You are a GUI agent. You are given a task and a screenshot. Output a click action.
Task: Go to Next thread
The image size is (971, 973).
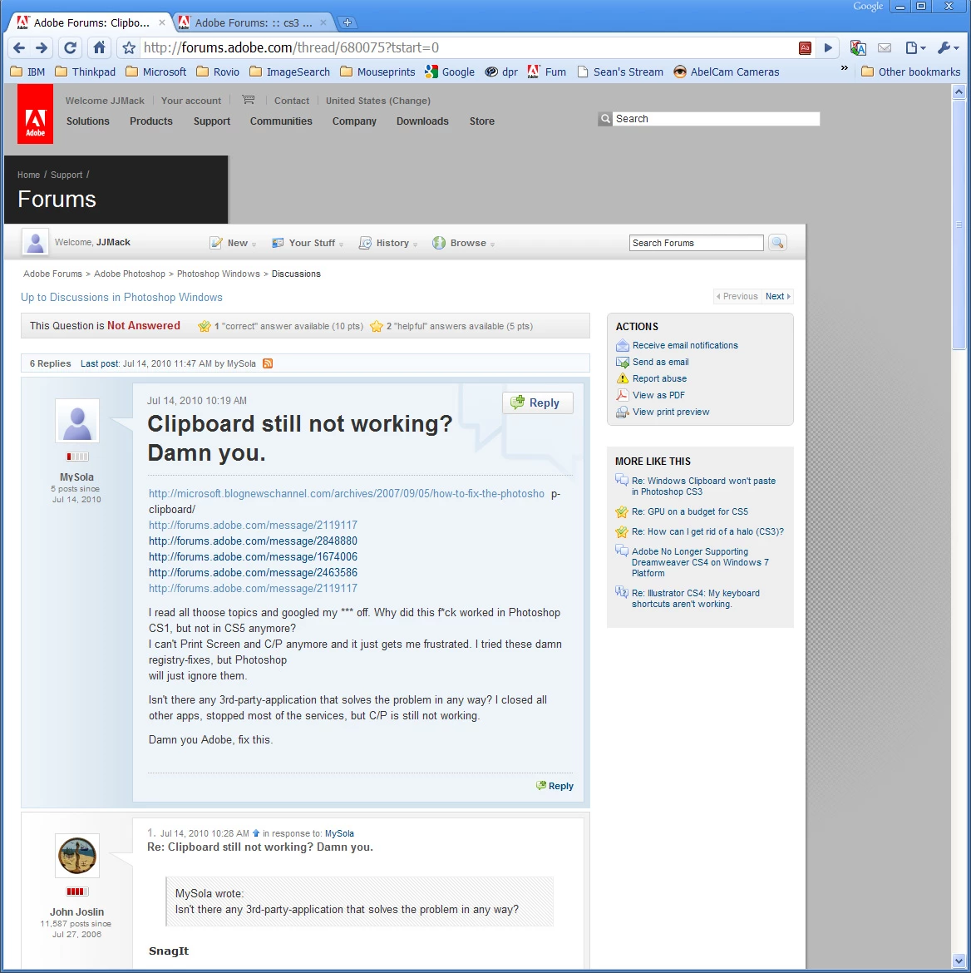778,297
